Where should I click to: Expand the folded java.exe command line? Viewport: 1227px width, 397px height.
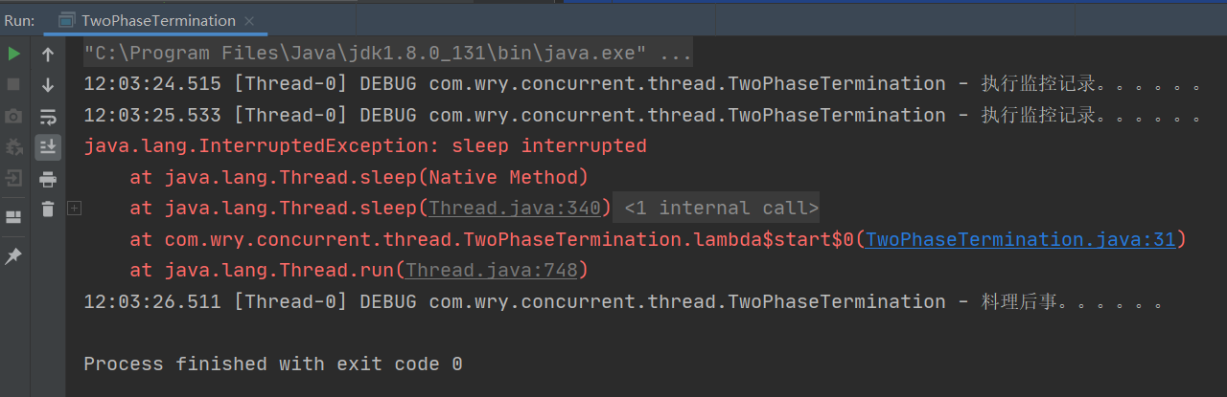675,53
